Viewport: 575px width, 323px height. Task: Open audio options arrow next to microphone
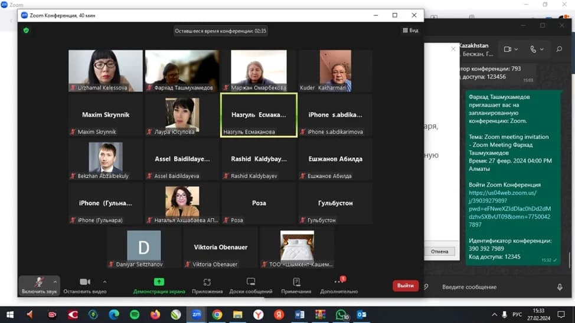tap(55, 282)
